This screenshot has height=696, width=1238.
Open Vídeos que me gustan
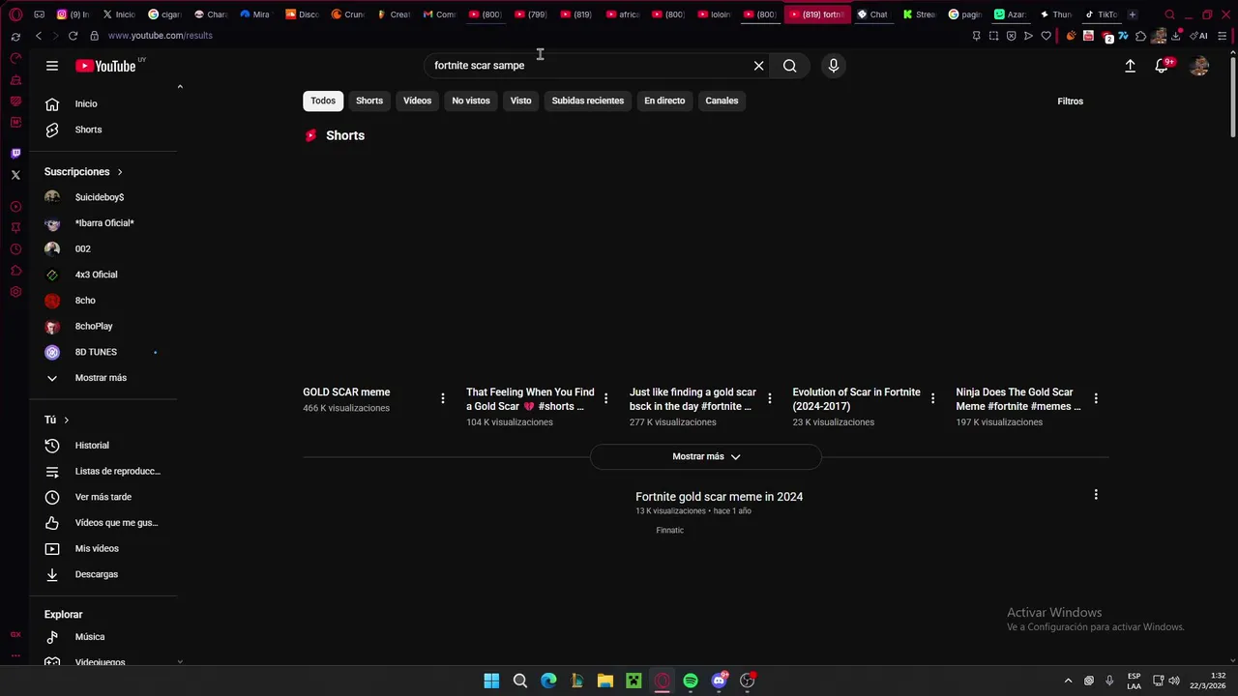(x=104, y=523)
